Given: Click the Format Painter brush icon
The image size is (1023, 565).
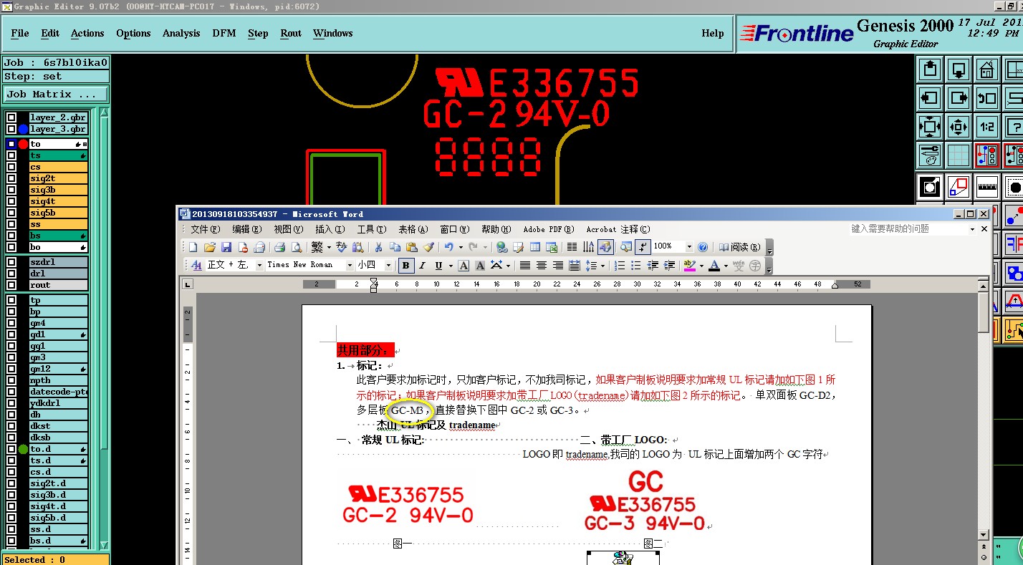Looking at the screenshot, I should [428, 247].
